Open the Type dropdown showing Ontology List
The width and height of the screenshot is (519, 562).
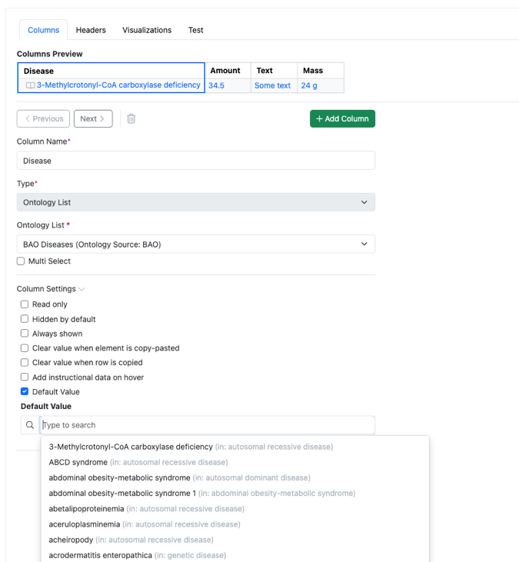[196, 202]
